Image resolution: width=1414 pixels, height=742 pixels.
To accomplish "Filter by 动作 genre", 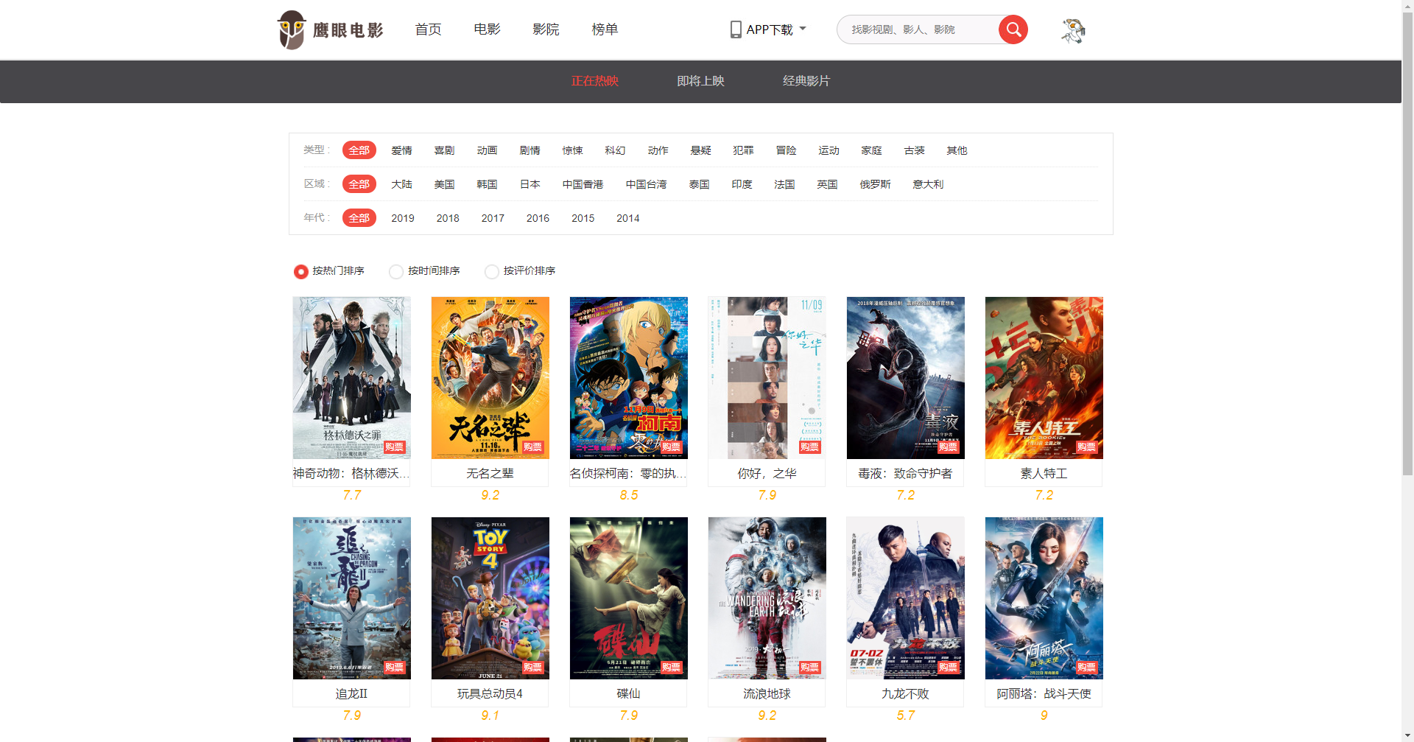I will pyautogui.click(x=658, y=150).
